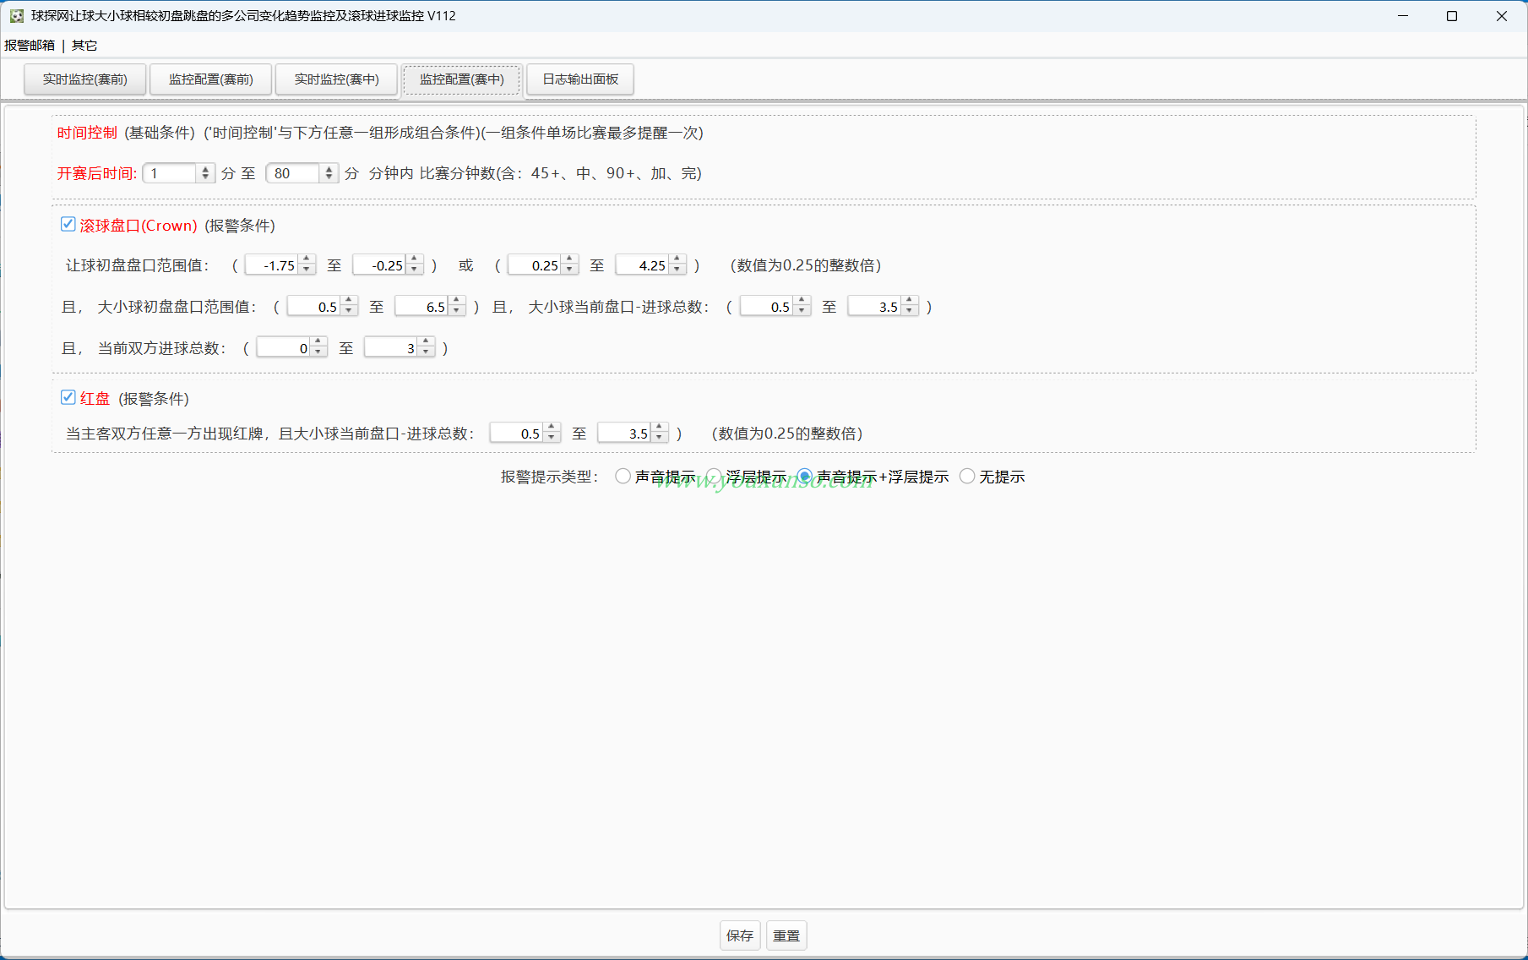Click the 保存 button
Image resolution: width=1528 pixels, height=960 pixels.
click(740, 935)
